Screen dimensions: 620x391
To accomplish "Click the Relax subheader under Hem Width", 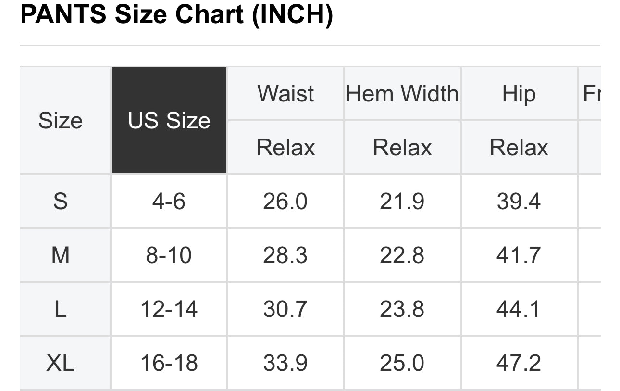I will pos(402,147).
